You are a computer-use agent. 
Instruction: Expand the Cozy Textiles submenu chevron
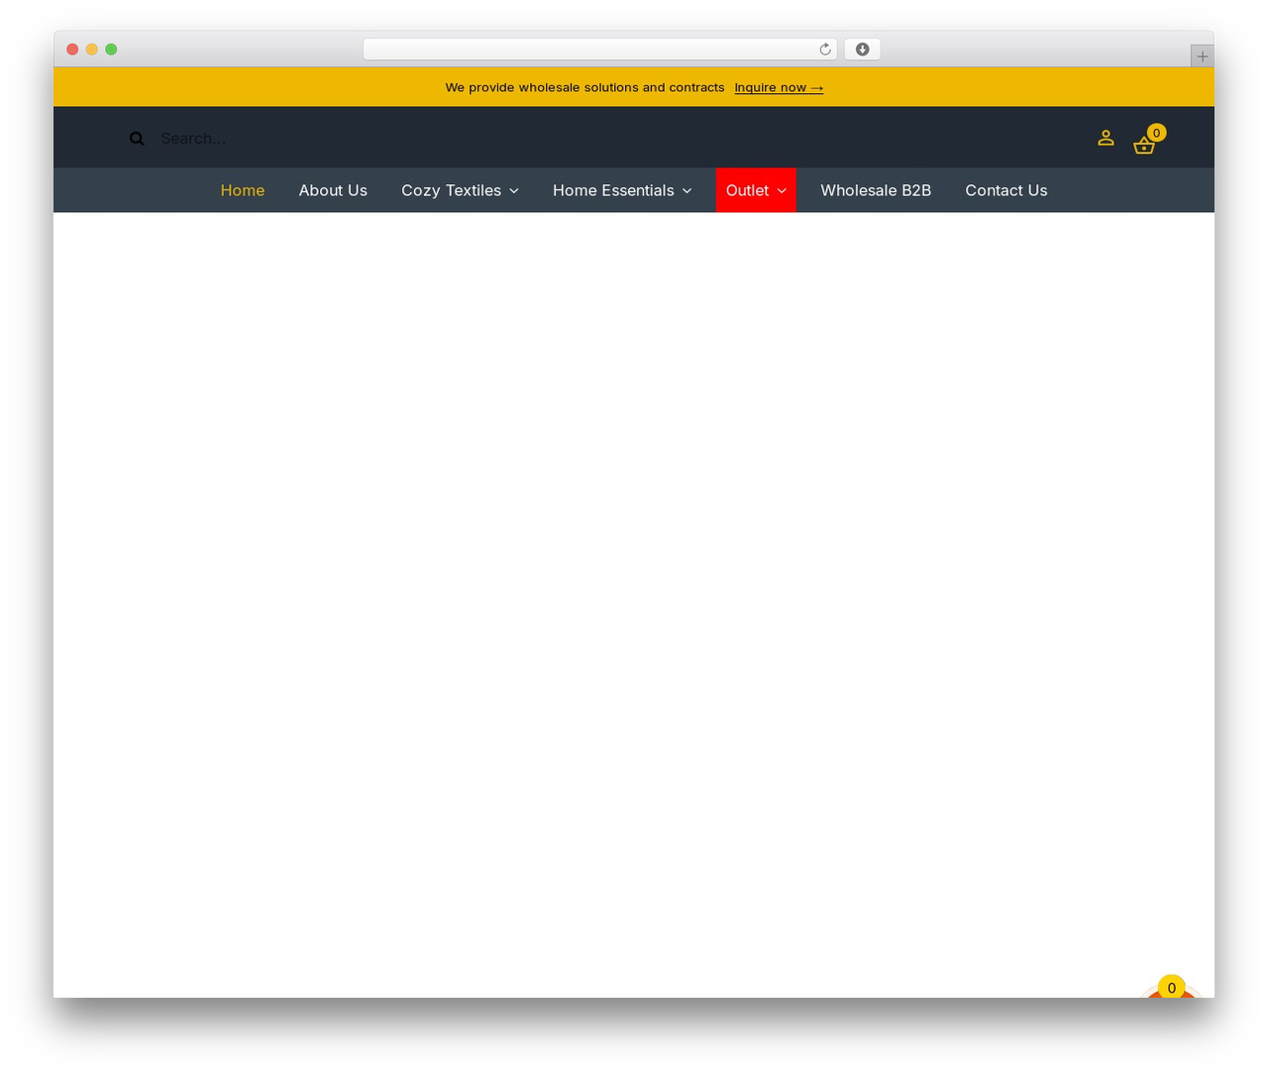click(x=514, y=191)
